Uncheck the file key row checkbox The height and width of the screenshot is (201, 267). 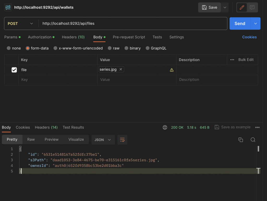point(14,70)
